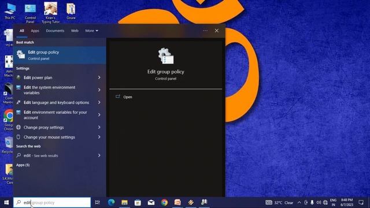Viewport: 370px width, 208px height.
Task: Open the striped diamond taskbar app
Action: coord(191,202)
